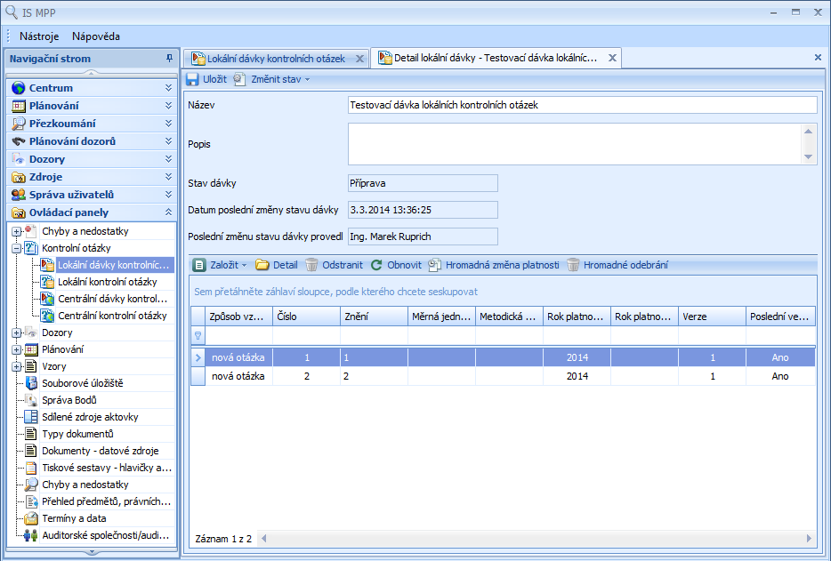The width and height of the screenshot is (831, 561).
Task: Open Správa Bodů tree item
Action: pos(69,400)
